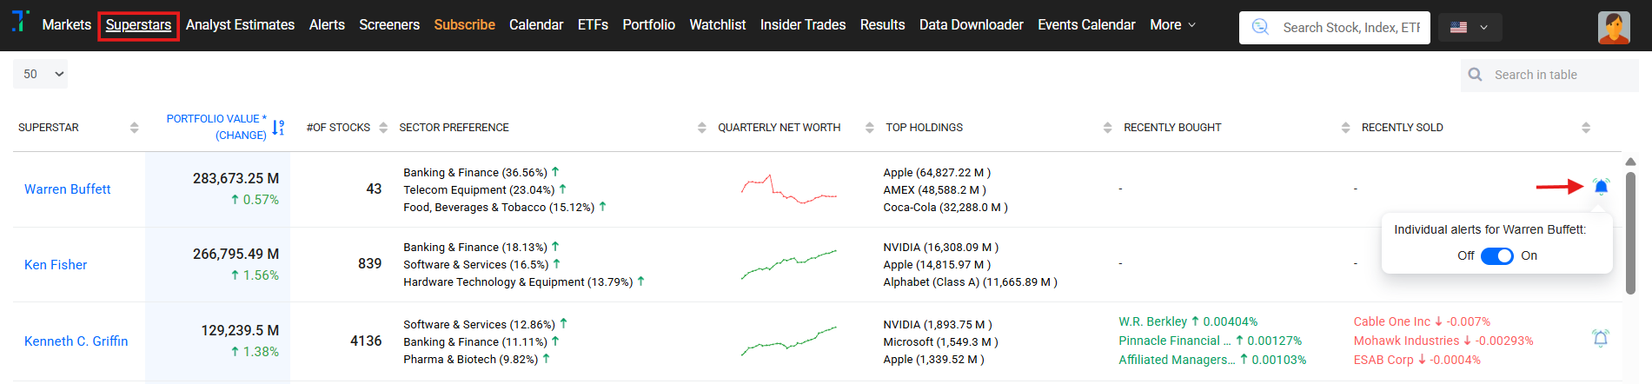The height and width of the screenshot is (384, 1652).
Task: Click the Portfolio Value sort icon
Action: (278, 128)
